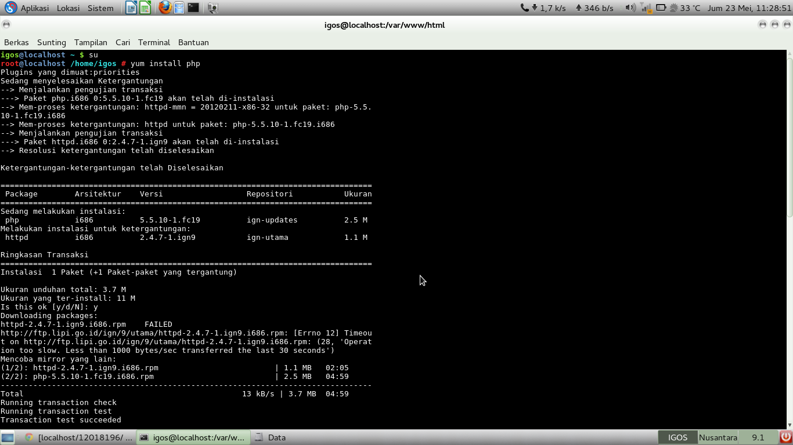Switch to the Chrome localhost/12018196 taskbar window
Viewport: 793px width, 445px height.
pyautogui.click(x=78, y=437)
